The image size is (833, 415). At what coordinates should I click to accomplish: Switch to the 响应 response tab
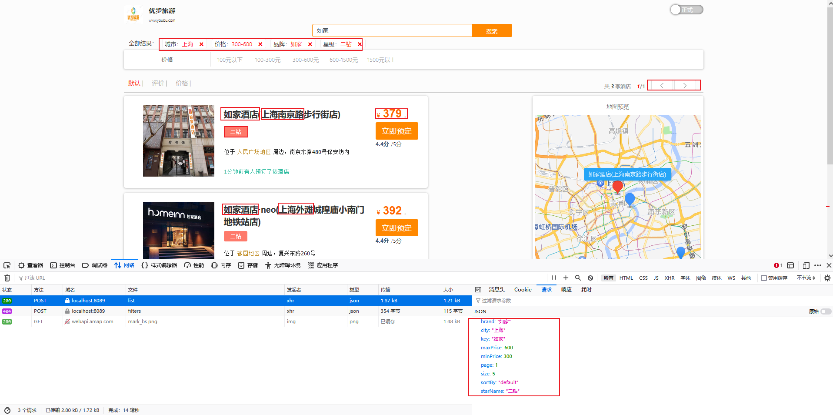coord(566,290)
